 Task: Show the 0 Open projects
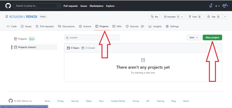(73, 48)
